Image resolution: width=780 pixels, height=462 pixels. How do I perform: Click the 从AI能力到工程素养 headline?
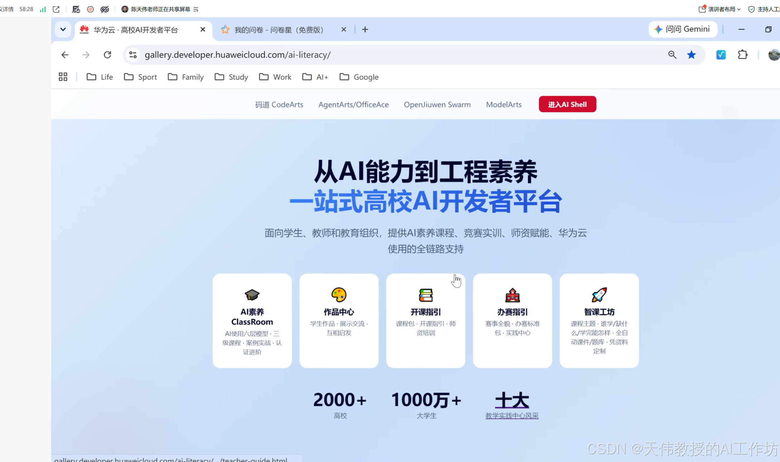point(426,172)
